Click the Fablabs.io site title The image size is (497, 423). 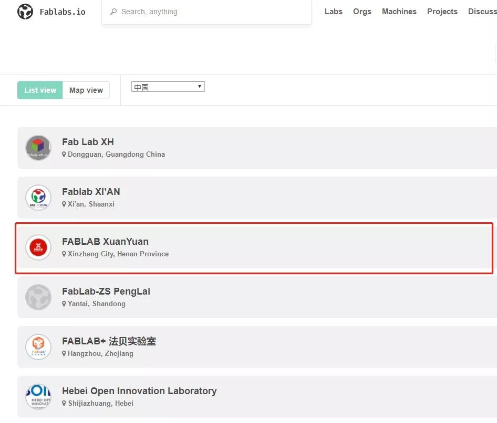63,12
